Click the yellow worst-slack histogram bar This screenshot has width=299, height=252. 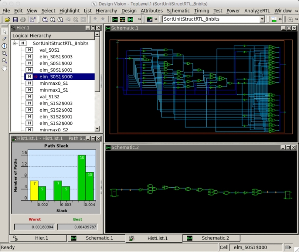pyautogui.click(x=34, y=190)
